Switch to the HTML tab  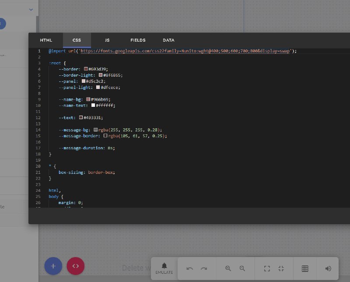[46, 40]
